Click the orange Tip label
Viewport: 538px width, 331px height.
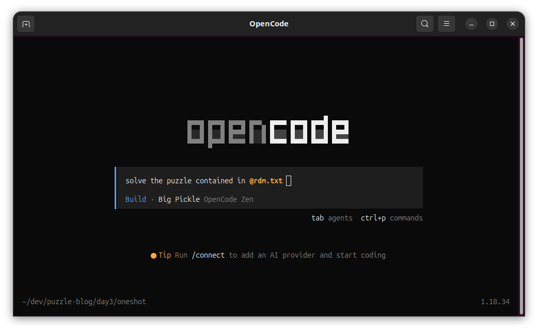165,255
